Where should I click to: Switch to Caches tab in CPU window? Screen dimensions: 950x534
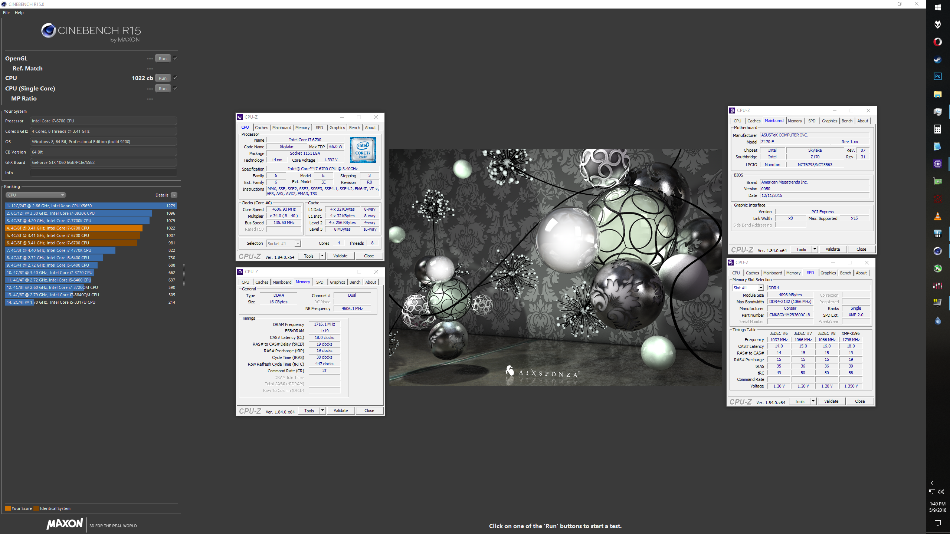(x=261, y=128)
